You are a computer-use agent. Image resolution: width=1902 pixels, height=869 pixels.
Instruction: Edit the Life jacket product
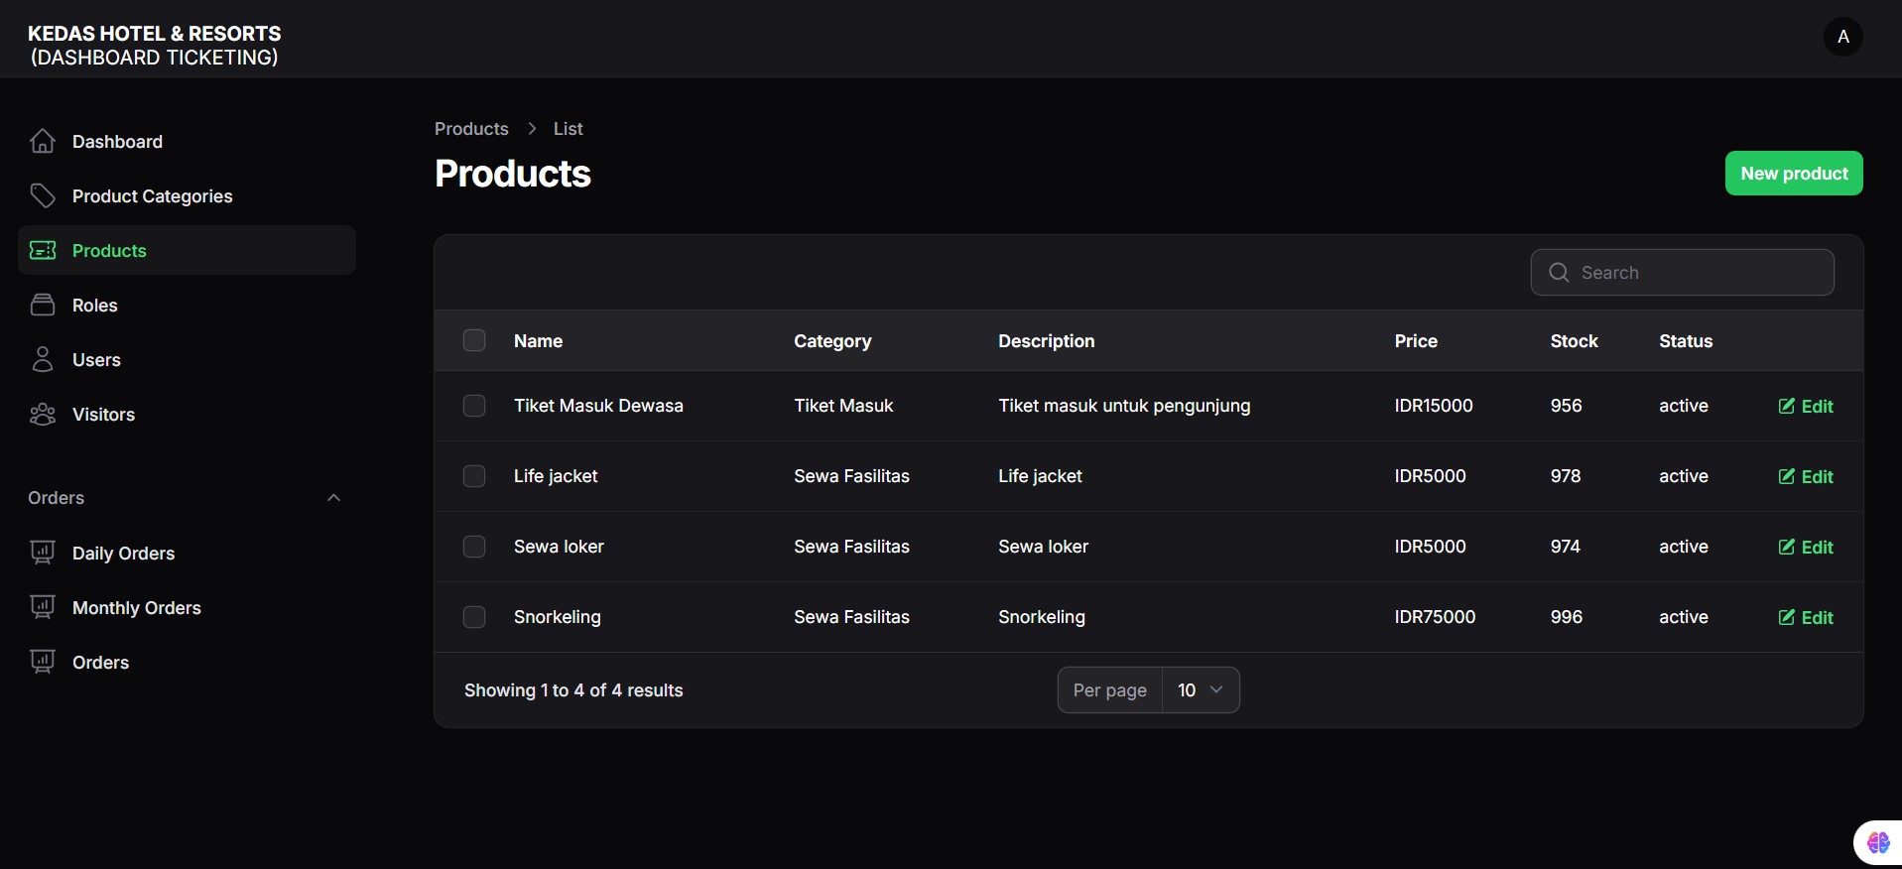coord(1806,476)
